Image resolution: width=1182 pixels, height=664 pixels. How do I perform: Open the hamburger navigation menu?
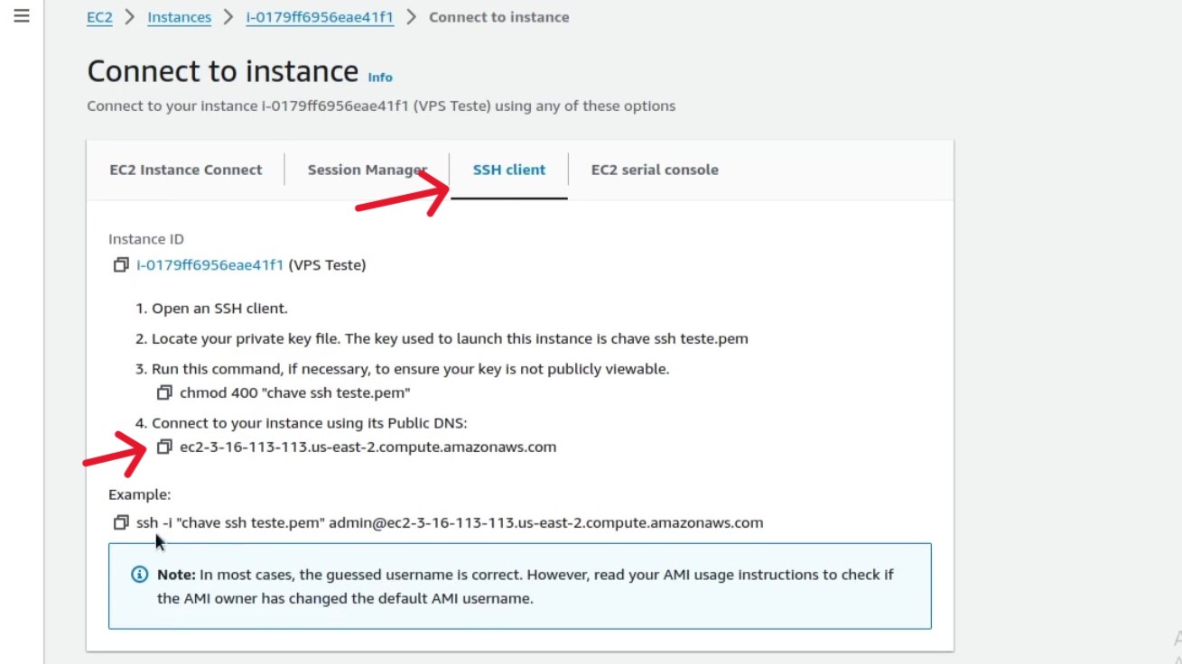(22, 16)
